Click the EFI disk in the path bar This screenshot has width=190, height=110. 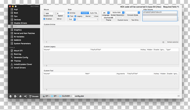click(x=46, y=96)
